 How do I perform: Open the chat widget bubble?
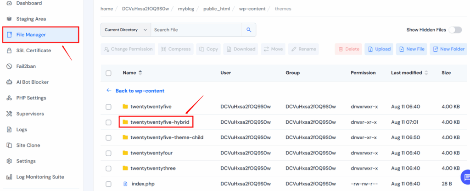(465, 178)
